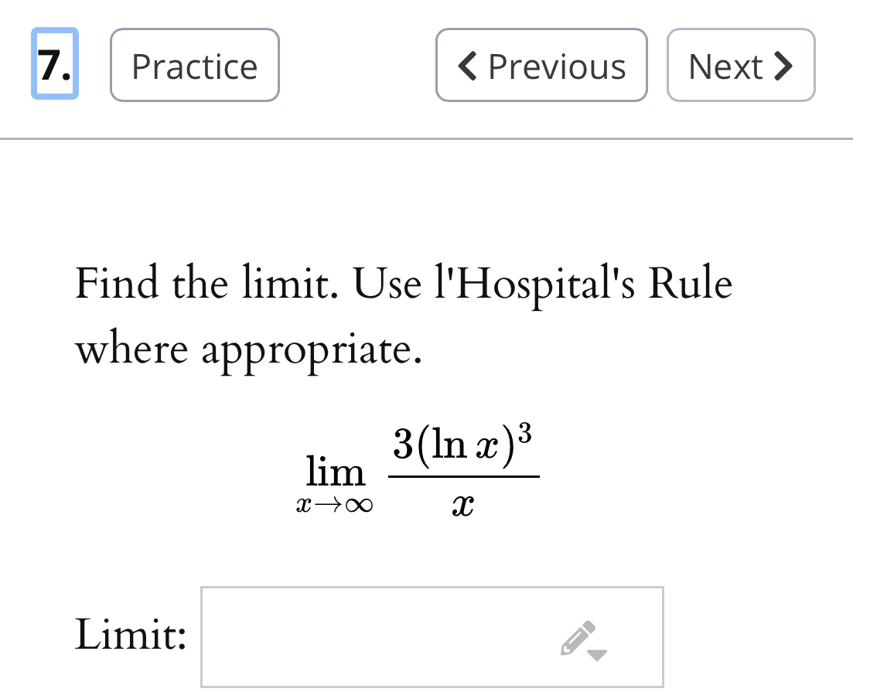
Task: Select the right chevron on Next button
Action: (x=785, y=66)
